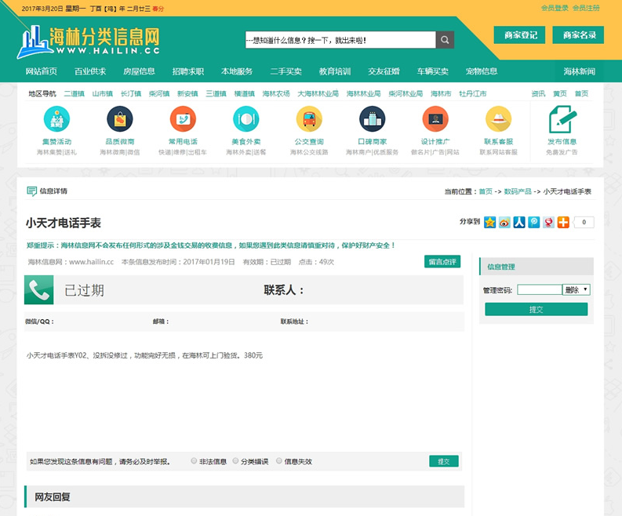622x516 pixels.
Task: Click the green telephone handset icon
Action: [x=39, y=290]
